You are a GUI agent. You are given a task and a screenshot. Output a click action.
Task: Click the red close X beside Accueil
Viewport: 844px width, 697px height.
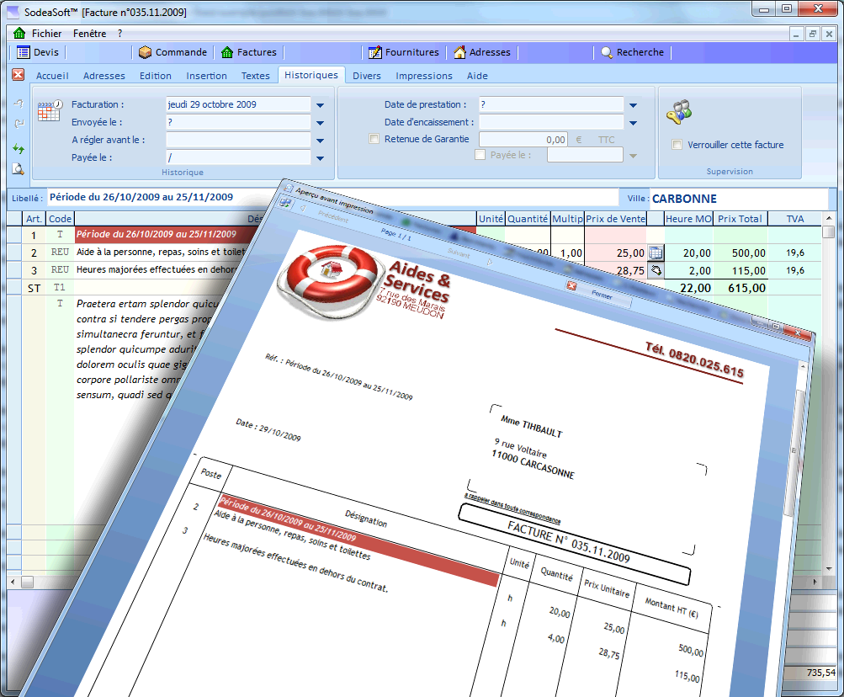pyautogui.click(x=19, y=75)
